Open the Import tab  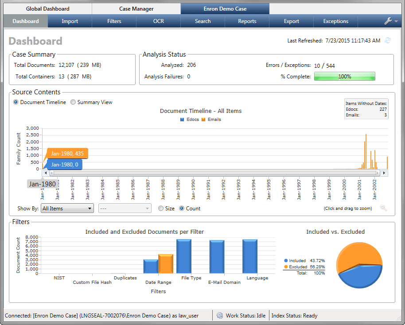(70, 21)
